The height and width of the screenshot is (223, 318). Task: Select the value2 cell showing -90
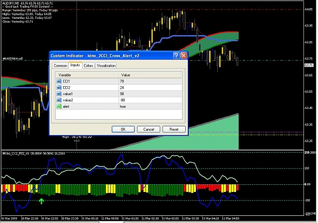coord(150,100)
